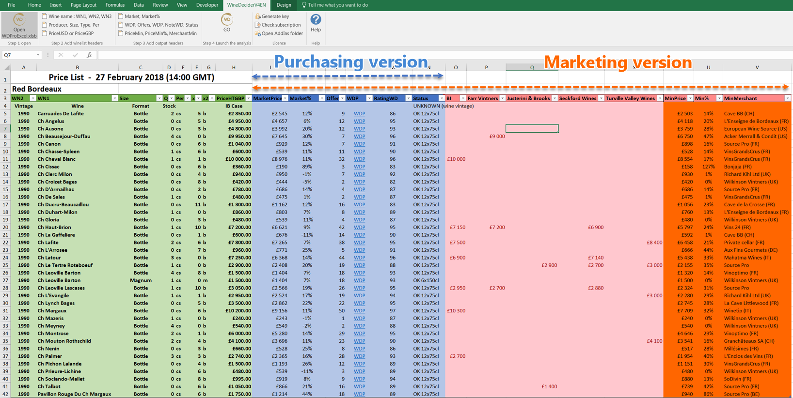This screenshot has width=793, height=398.
Task: Switch to the Formulas tab
Action: [115, 5]
